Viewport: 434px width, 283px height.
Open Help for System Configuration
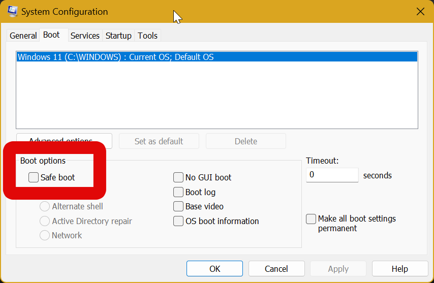point(399,269)
